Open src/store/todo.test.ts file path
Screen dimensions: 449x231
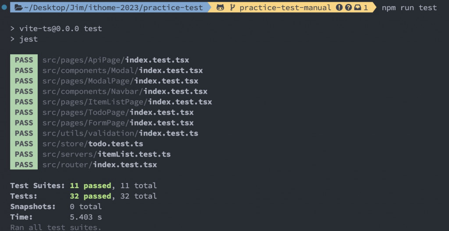click(93, 143)
